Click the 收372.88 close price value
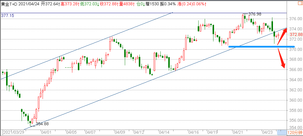The image size is (303, 136). pos(109,4)
